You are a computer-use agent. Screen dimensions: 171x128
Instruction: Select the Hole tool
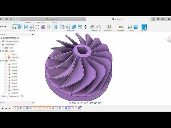click(32, 27)
